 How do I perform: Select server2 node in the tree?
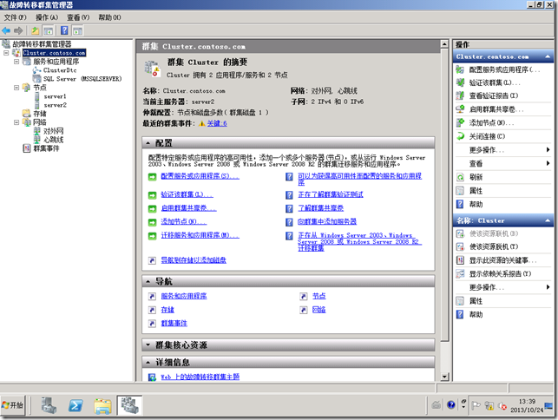click(56, 105)
